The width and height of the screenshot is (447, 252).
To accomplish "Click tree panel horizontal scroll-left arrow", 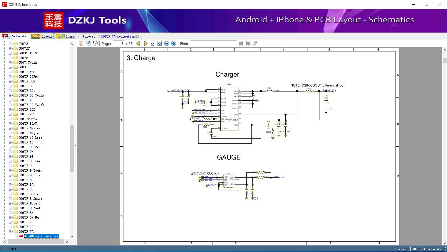I will (x=4, y=241).
